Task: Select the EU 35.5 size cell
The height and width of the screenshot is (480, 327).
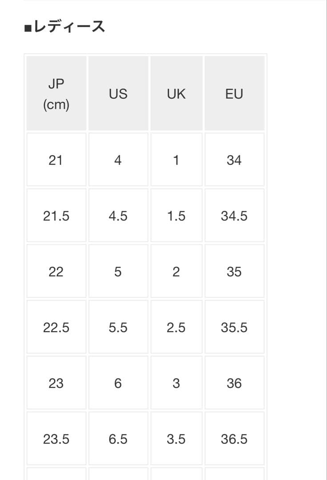Action: tap(234, 328)
